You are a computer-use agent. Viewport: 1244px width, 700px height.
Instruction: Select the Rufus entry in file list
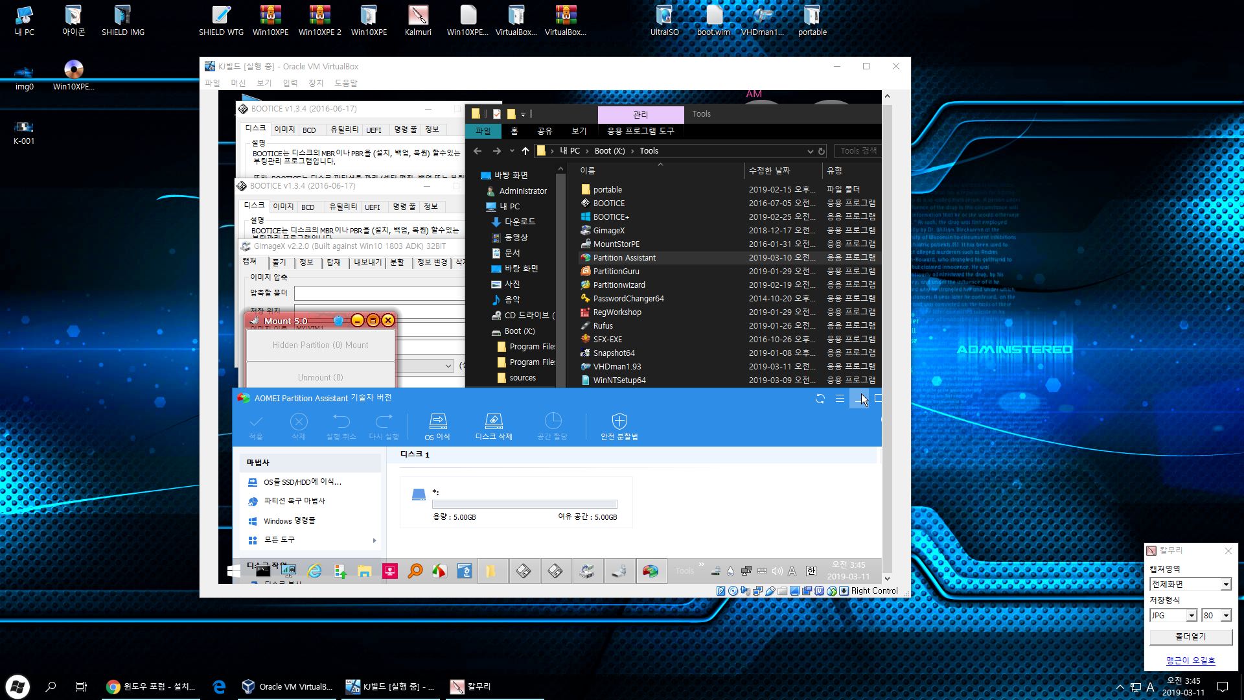pos(603,326)
